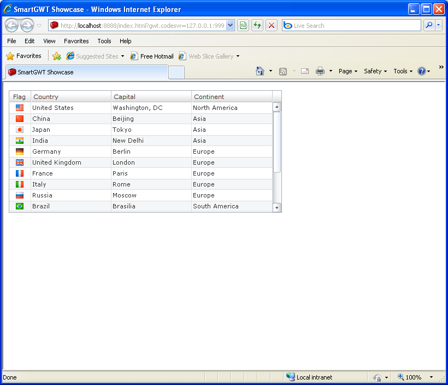Click the Home page icon
This screenshot has width=448, height=385.
(x=260, y=71)
